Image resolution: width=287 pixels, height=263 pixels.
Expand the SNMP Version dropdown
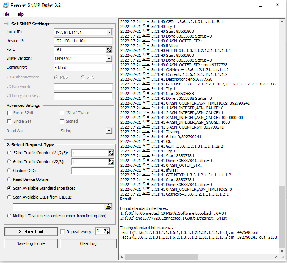click(109, 59)
